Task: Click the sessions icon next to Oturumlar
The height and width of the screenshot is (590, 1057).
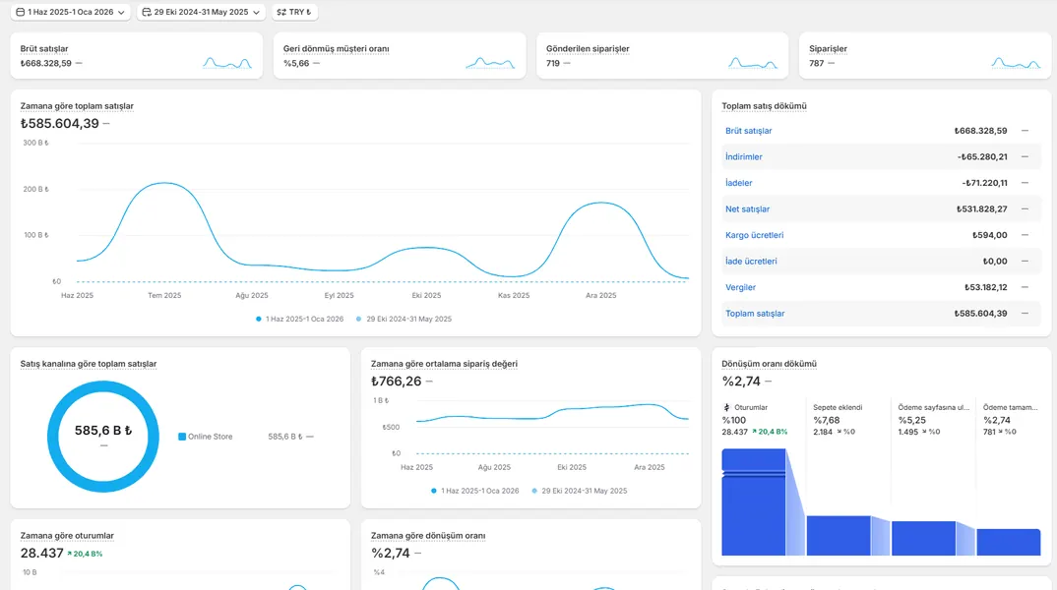Action: (726, 407)
